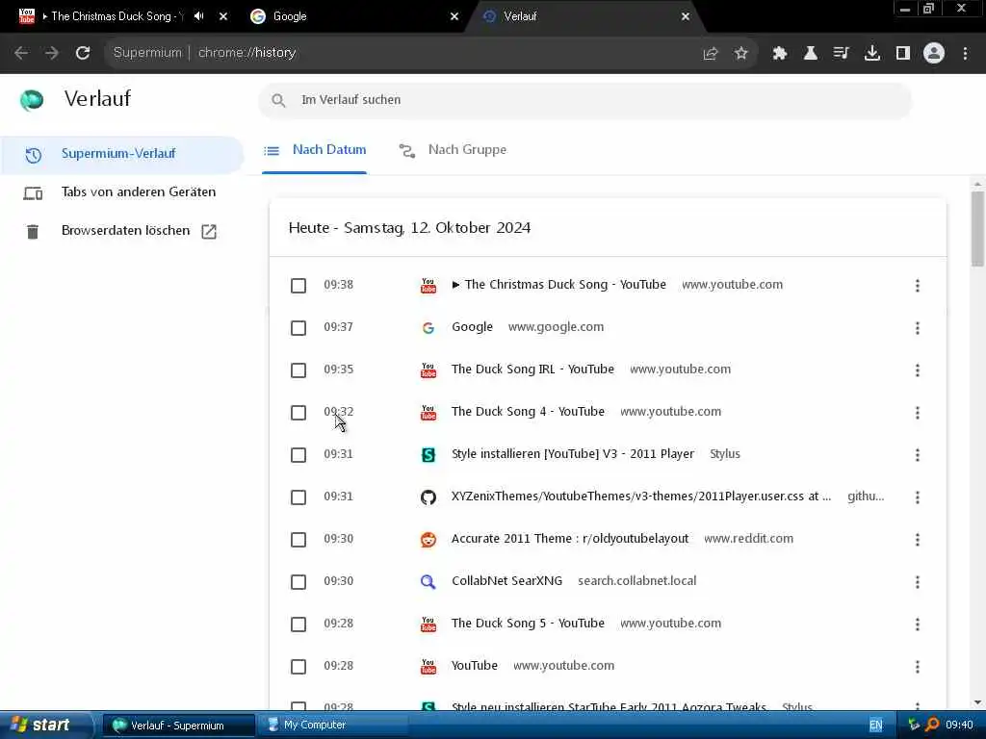
Task: Bookmark this page with the star icon
Action: click(x=741, y=54)
